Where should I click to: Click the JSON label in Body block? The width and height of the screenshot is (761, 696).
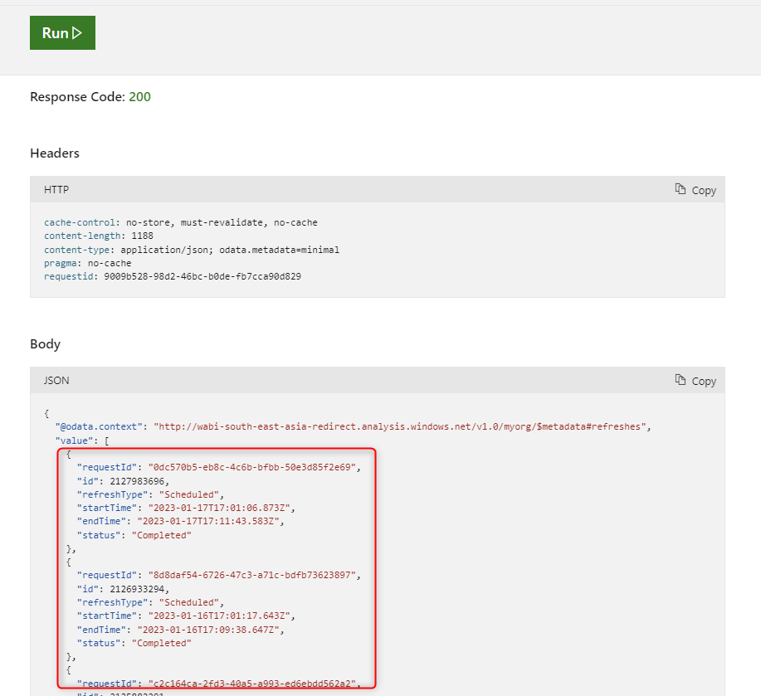[x=56, y=381]
